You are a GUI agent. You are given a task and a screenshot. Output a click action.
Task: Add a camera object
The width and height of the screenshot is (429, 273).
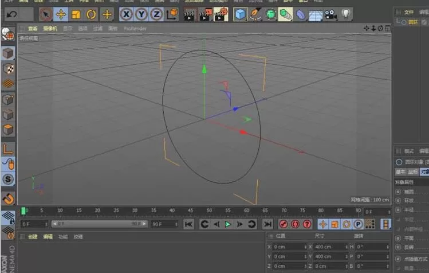pyautogui.click(x=330, y=15)
